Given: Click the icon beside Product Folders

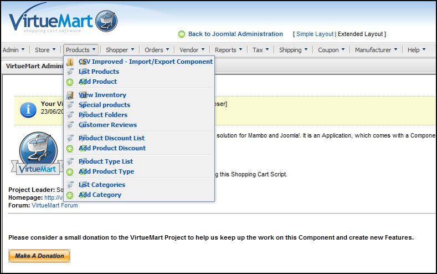Looking at the screenshot, I should [x=70, y=115].
